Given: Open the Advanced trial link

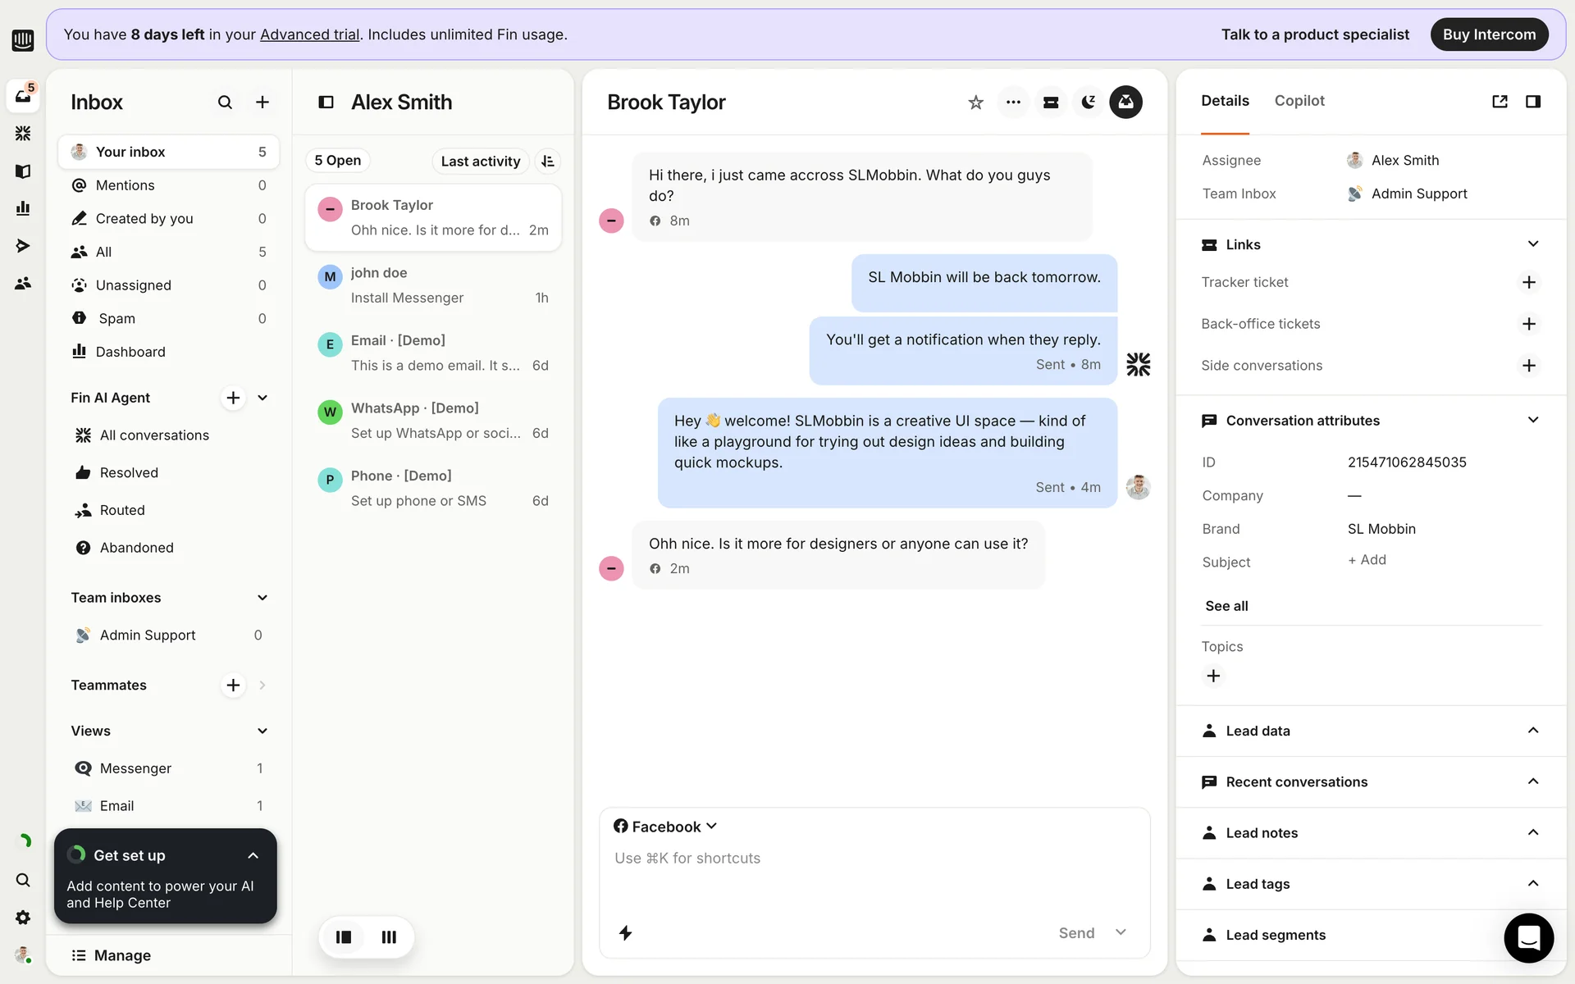Looking at the screenshot, I should click(309, 34).
